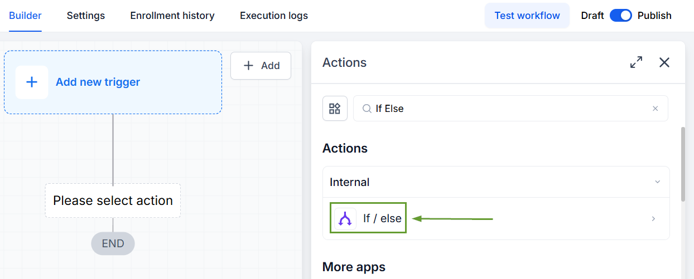Open the action categories grid icon

335,109
